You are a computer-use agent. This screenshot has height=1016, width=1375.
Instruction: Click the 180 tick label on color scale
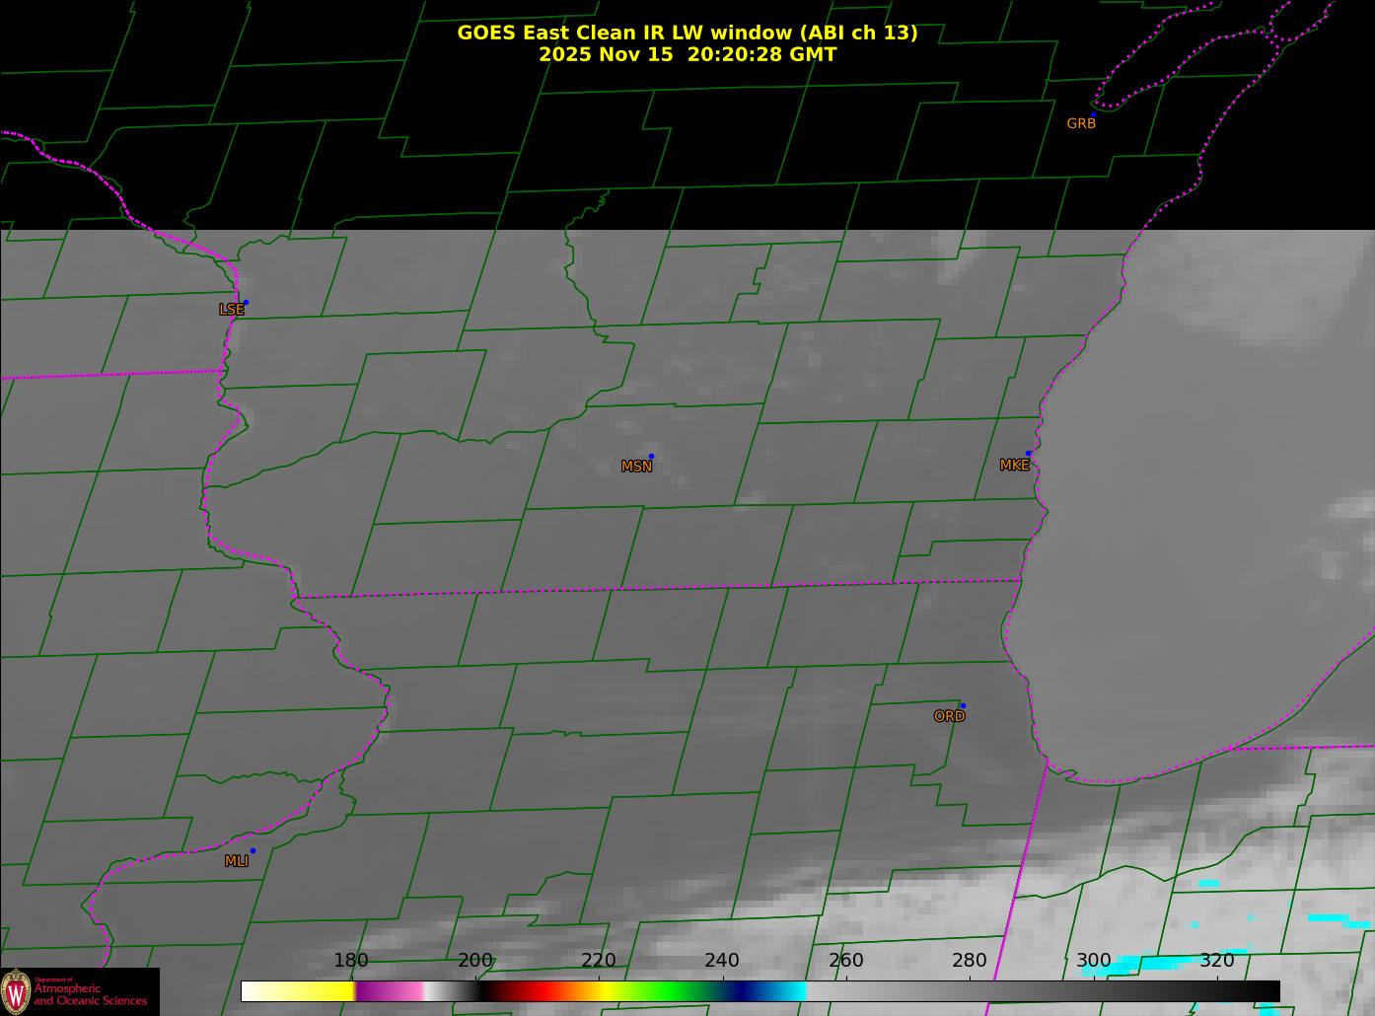point(351,961)
